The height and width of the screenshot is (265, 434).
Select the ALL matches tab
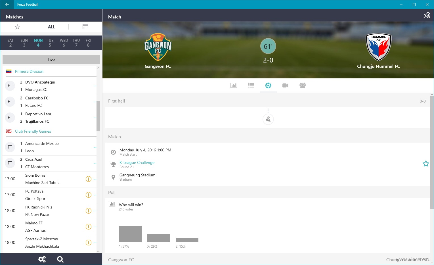pos(51,27)
